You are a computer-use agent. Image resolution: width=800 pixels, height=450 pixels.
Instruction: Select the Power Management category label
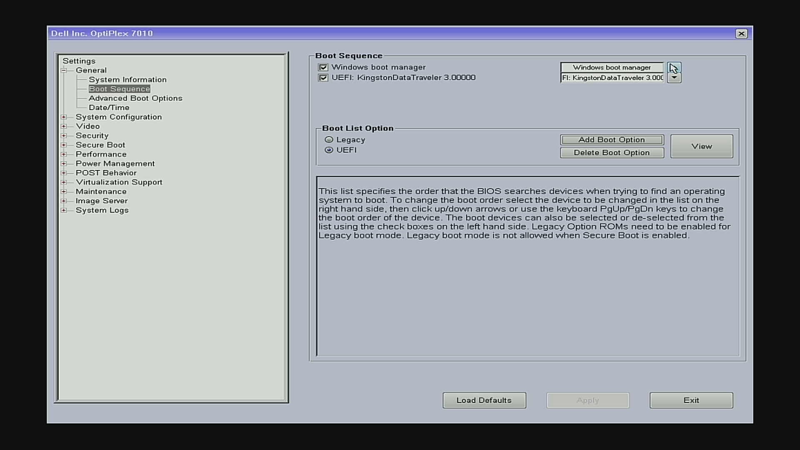115,164
